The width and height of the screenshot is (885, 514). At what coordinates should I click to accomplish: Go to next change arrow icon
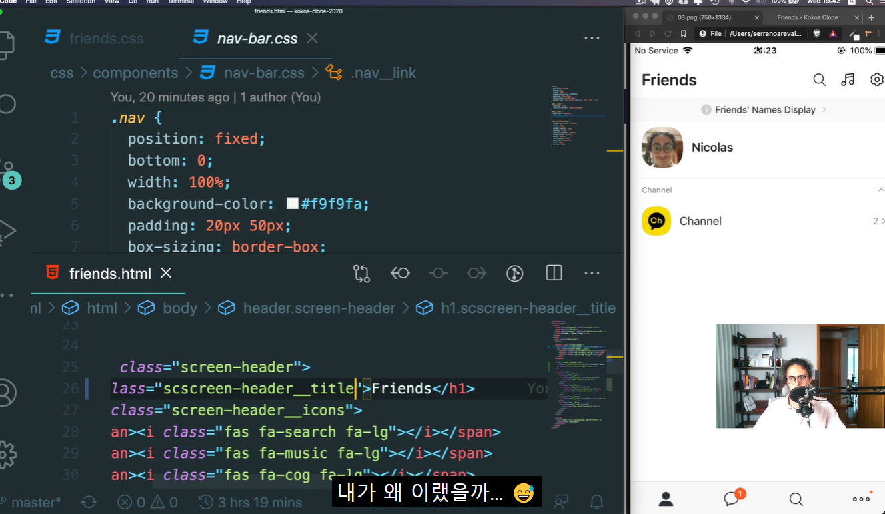pyautogui.click(x=477, y=274)
